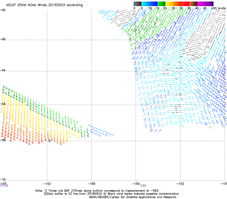Select the magenta 40-45 knots color swatch
Screen dimensions: 227x199
point(201,4)
